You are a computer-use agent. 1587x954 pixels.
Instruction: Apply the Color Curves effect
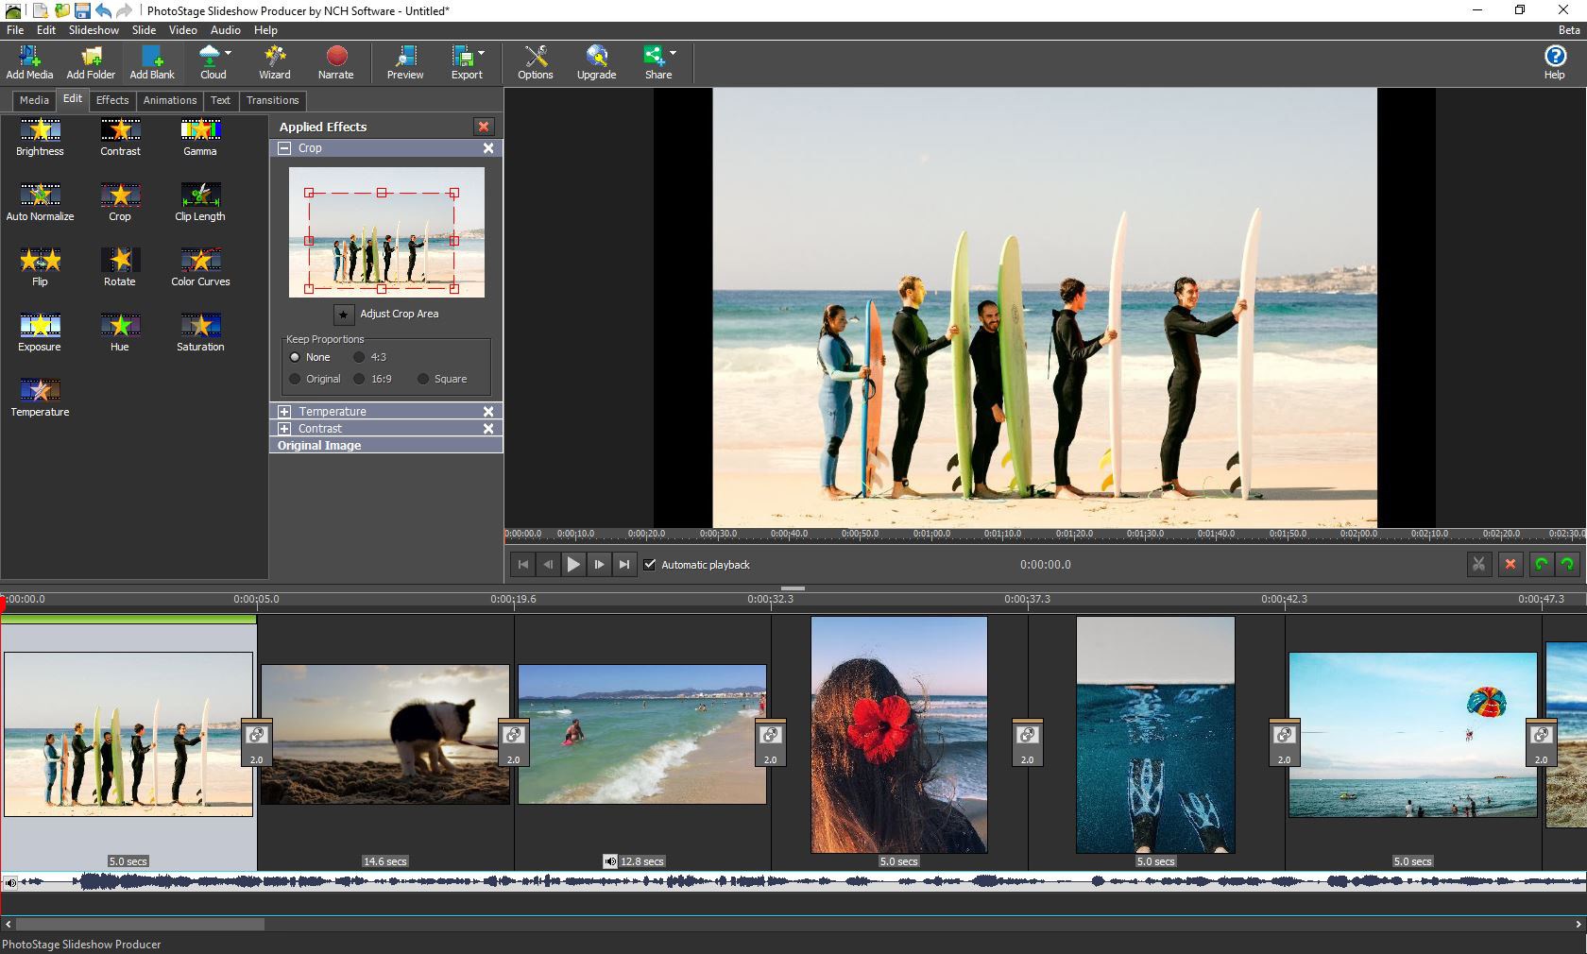click(x=200, y=261)
